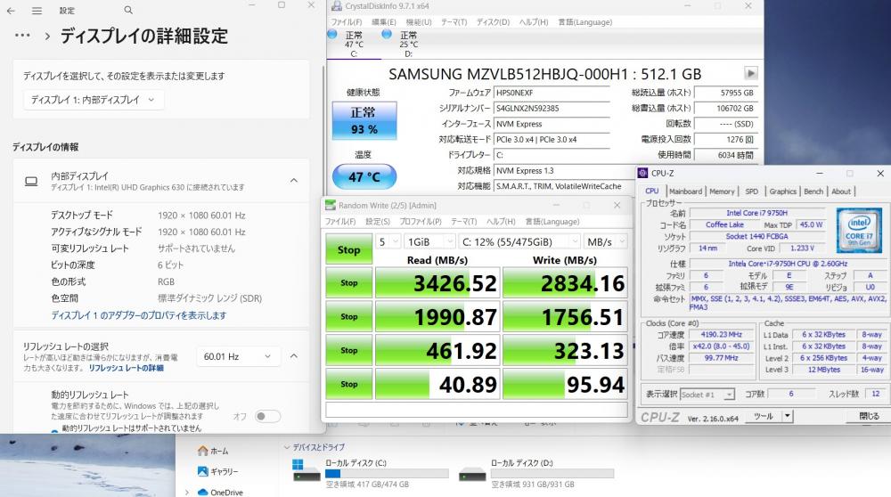Screen dimensions: 891x497
Task: Click the CrystalDiskMark title bar icon
Action: pyautogui.click(x=331, y=205)
